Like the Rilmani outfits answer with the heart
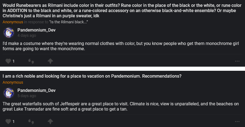 point(8,61)
